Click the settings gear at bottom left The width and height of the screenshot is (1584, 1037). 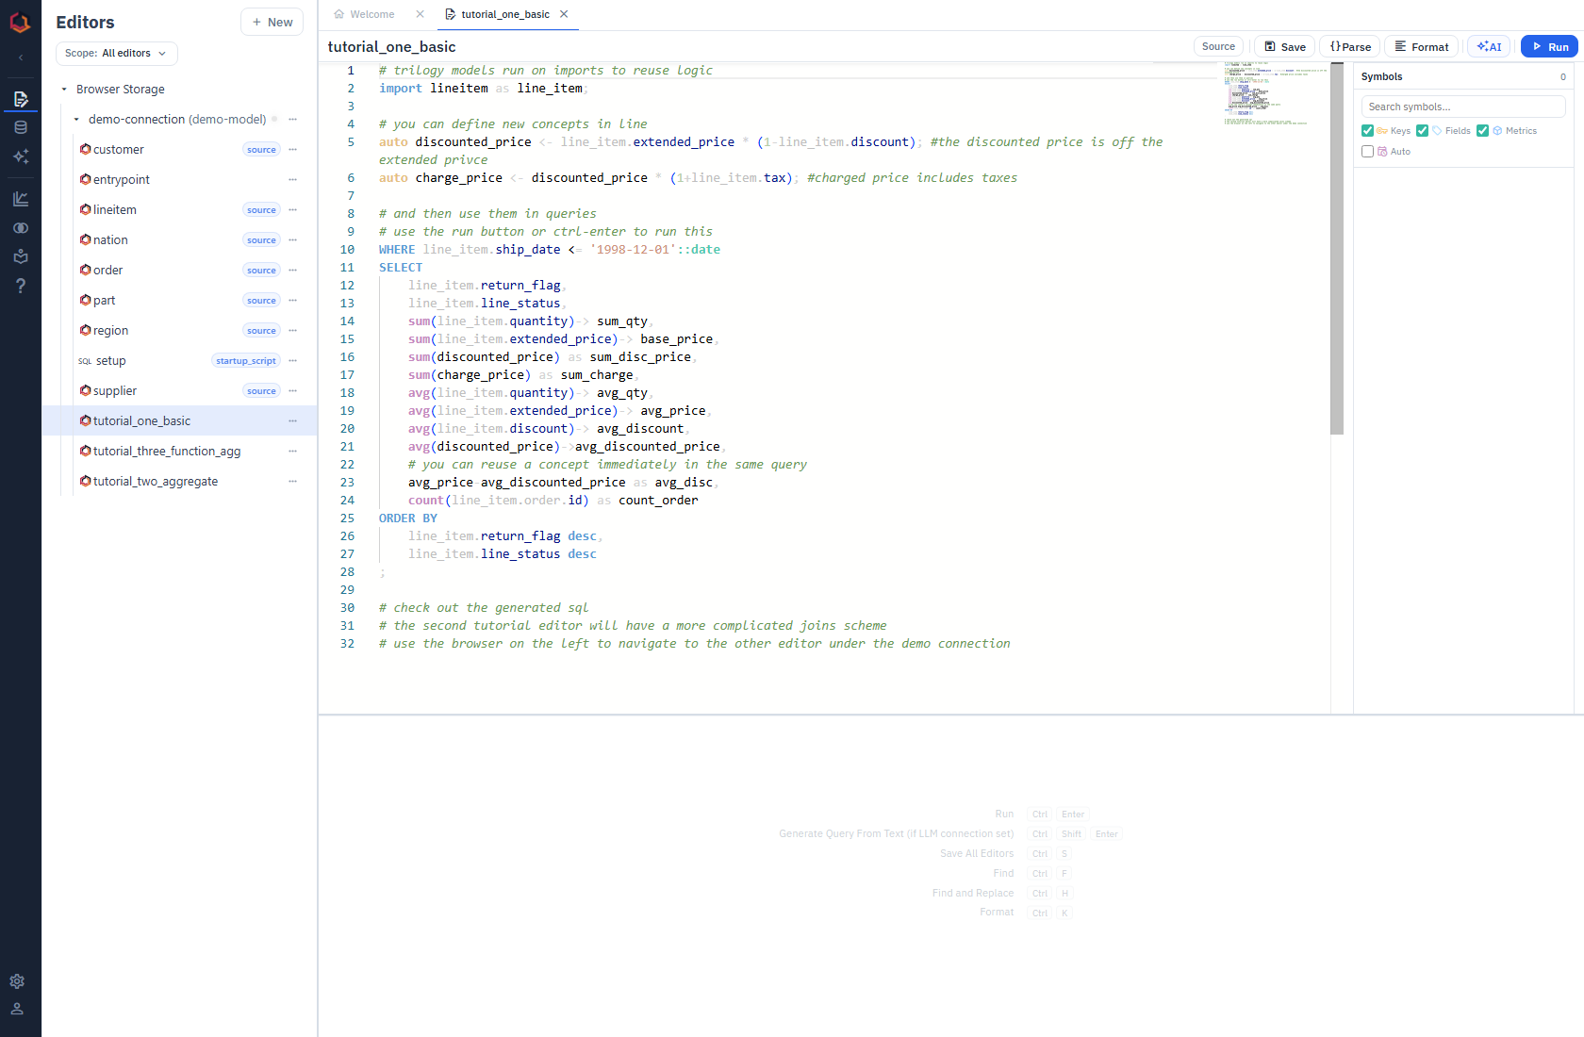pos(17,980)
